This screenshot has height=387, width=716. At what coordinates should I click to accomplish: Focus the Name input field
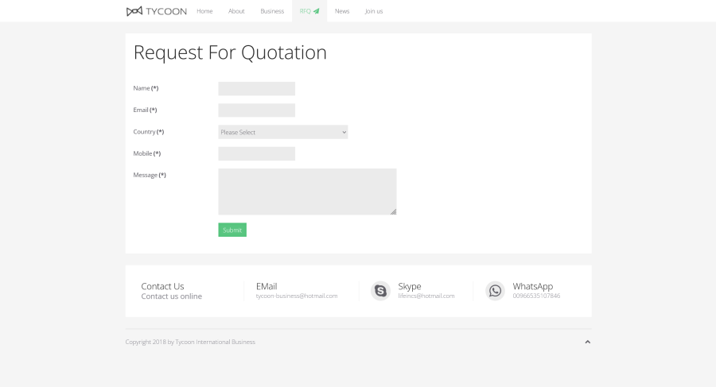[x=256, y=89]
